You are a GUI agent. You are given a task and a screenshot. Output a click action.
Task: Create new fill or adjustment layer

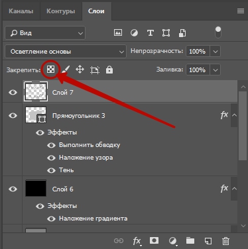pos(172,241)
